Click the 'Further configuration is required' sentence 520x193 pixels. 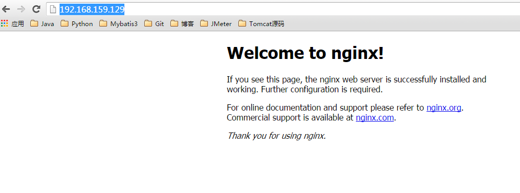pos(322,90)
